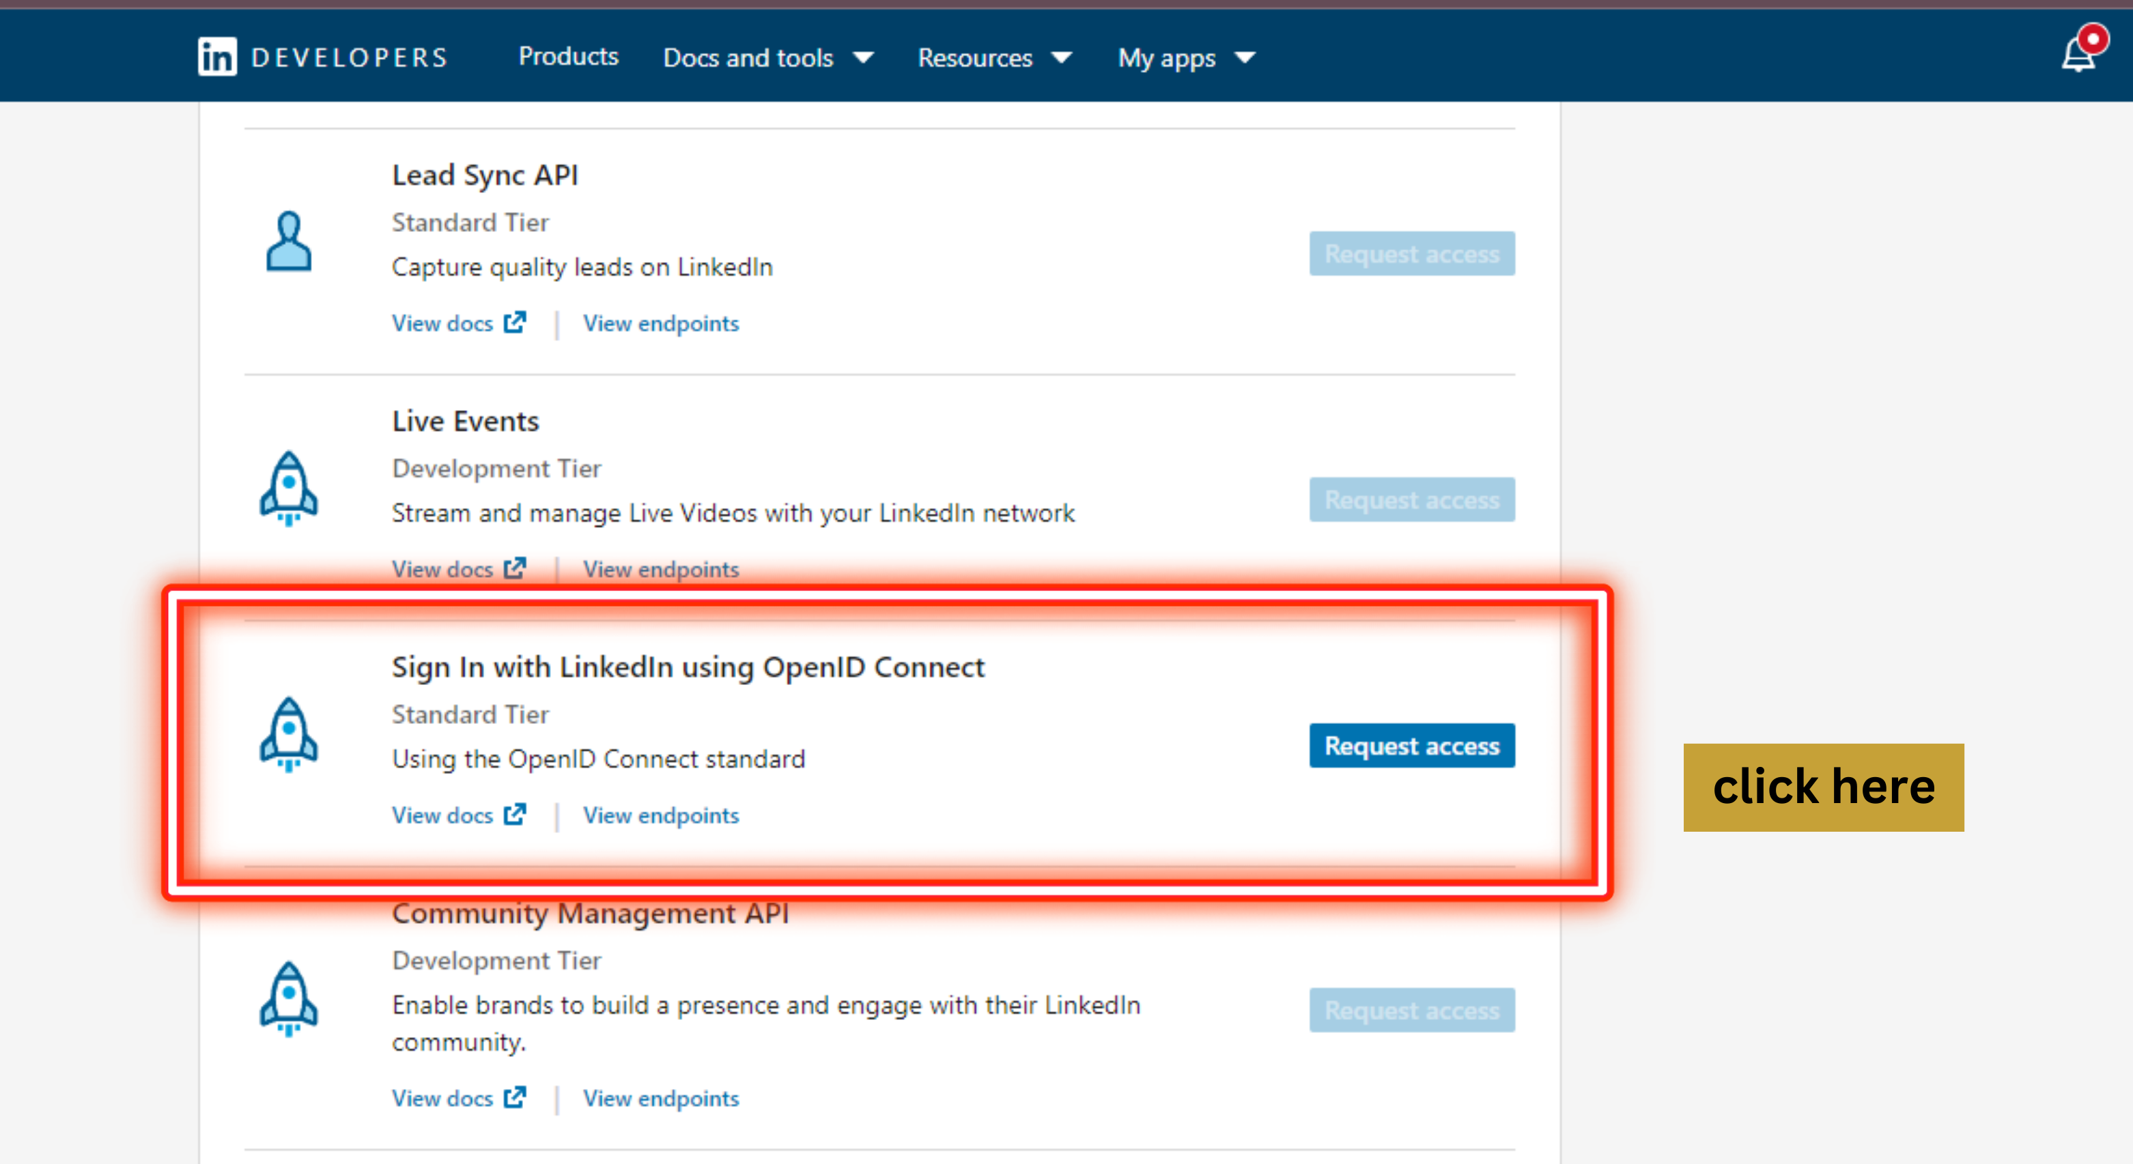Click Request access for Live Events
The height and width of the screenshot is (1164, 2133).
(x=1412, y=499)
